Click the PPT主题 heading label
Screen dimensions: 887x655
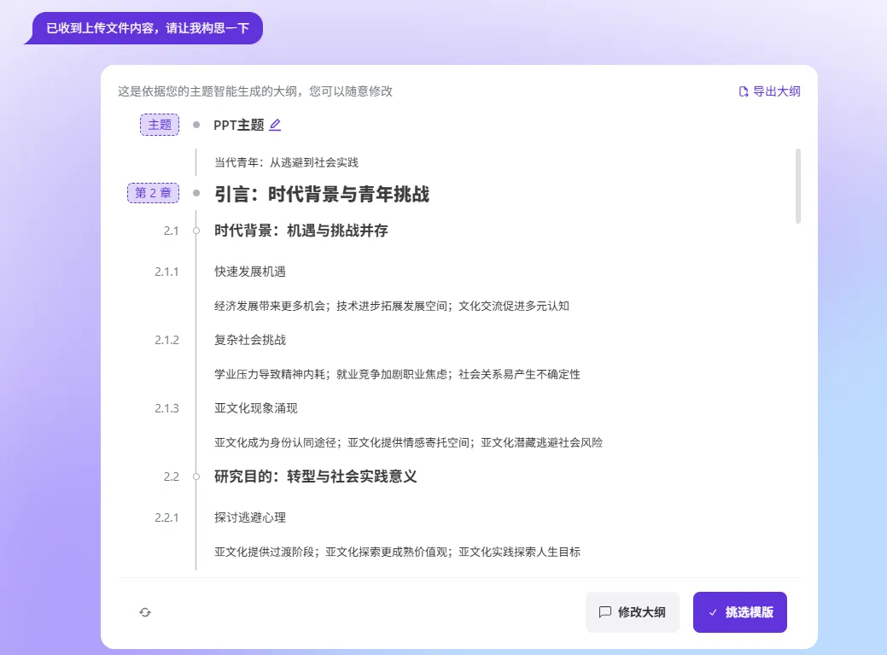(x=239, y=125)
